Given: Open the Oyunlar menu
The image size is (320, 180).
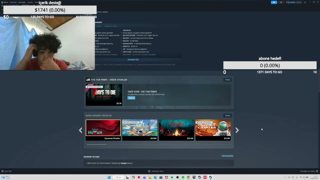Looking at the screenshot, I should pyautogui.click(x=30, y=2).
